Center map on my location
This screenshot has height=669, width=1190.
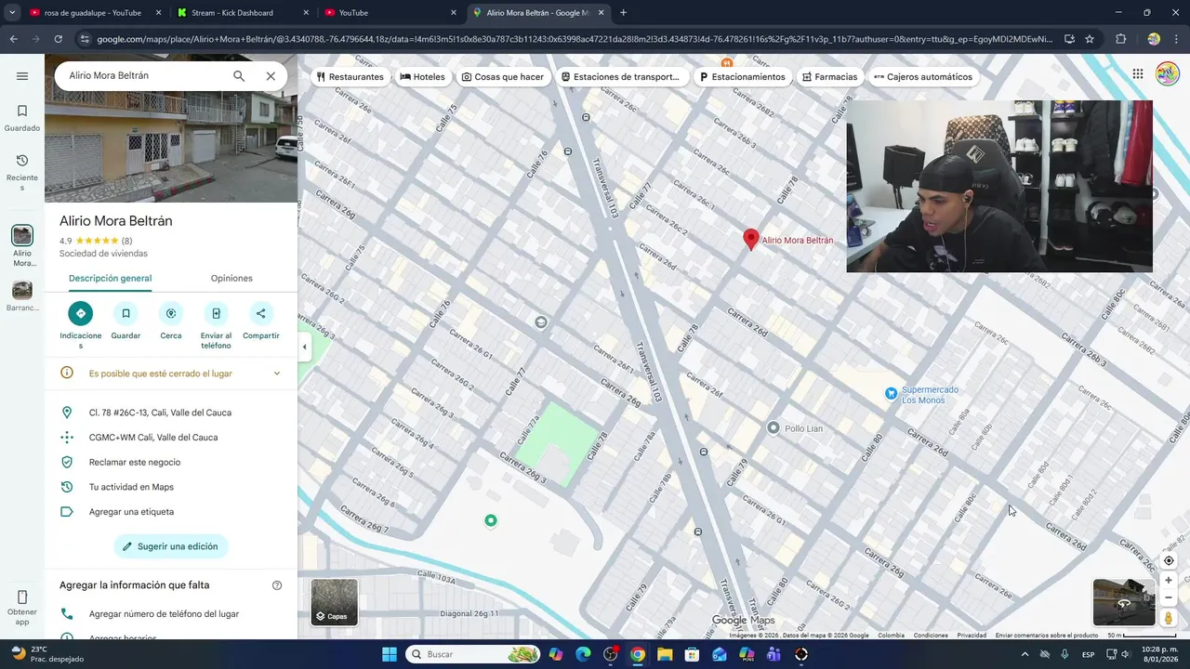pos(1169,560)
